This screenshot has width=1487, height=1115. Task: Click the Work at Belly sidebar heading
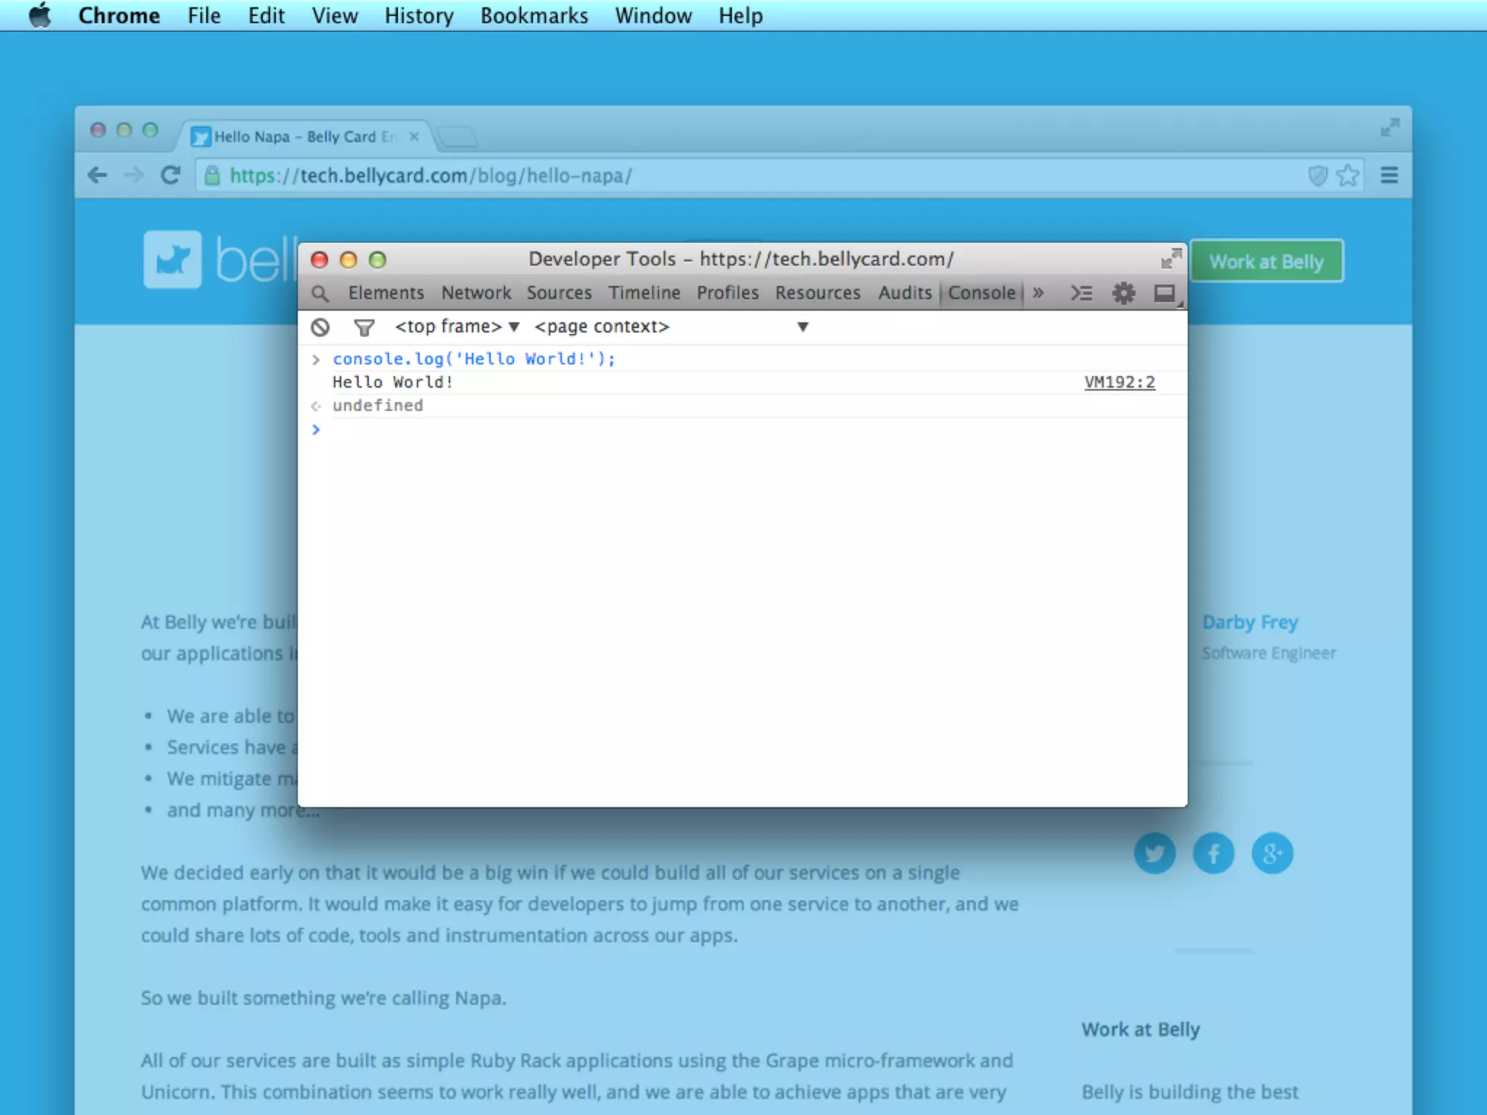1141,1029
